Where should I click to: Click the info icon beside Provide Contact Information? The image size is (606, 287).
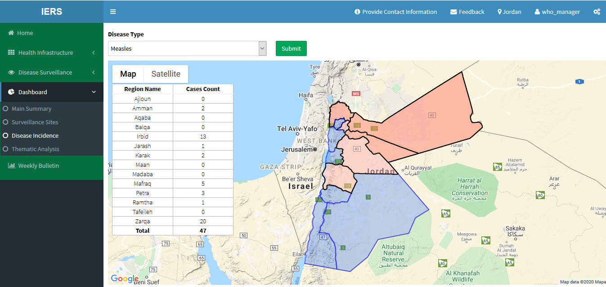tap(357, 12)
